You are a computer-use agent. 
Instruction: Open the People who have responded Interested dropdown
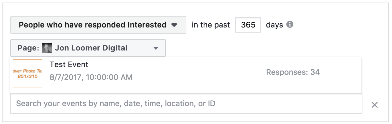tap(98, 25)
